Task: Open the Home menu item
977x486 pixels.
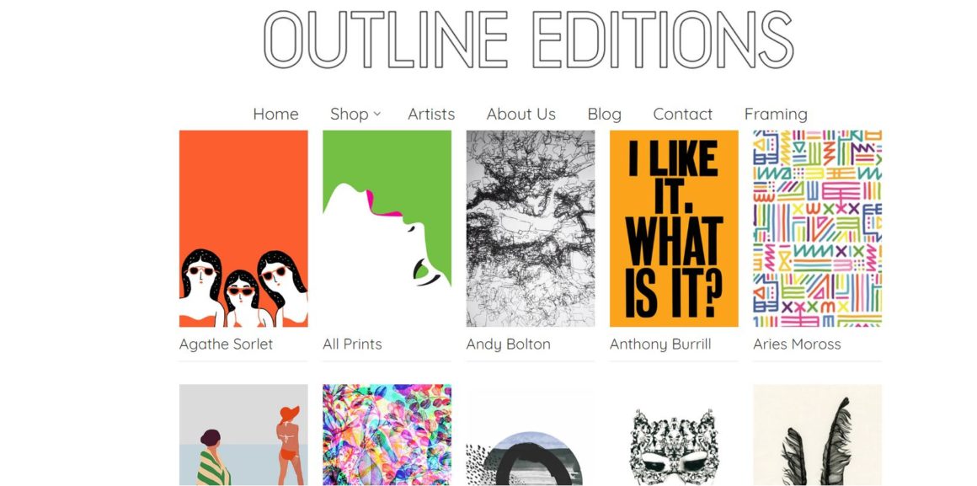Action: [275, 114]
